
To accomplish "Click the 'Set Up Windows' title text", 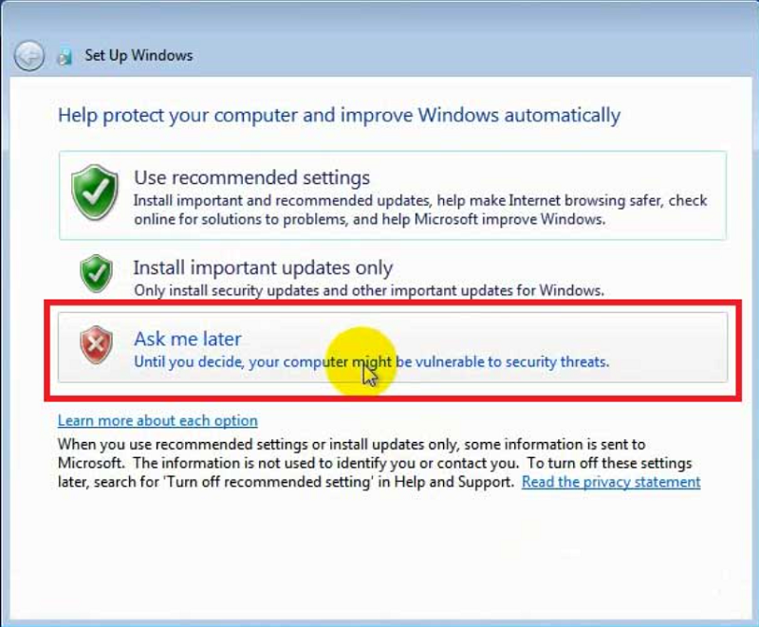I will click(x=139, y=55).
